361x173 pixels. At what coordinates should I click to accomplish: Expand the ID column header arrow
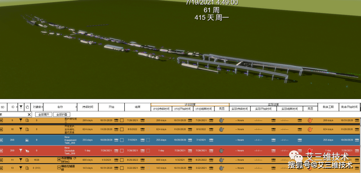coord(17,107)
